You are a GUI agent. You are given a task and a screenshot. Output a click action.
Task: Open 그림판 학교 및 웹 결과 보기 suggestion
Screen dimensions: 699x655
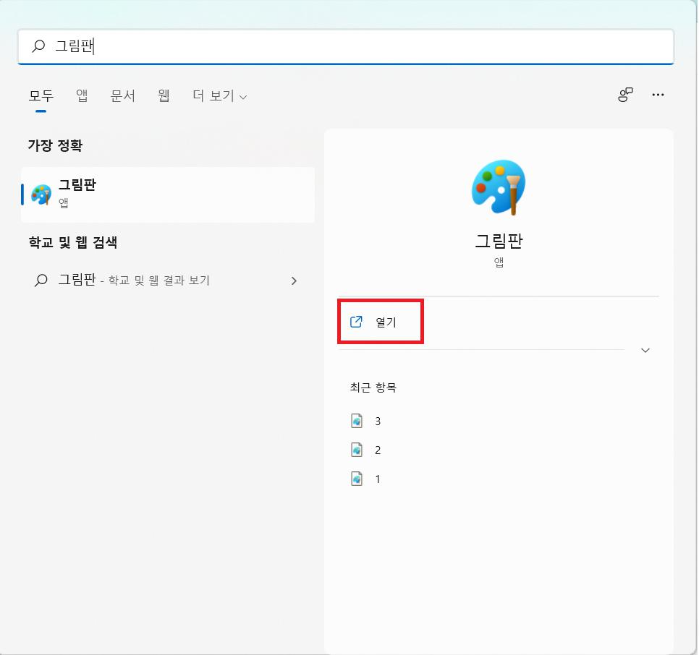tap(168, 281)
